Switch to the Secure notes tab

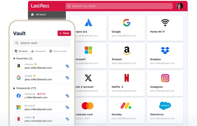click(x=58, y=51)
